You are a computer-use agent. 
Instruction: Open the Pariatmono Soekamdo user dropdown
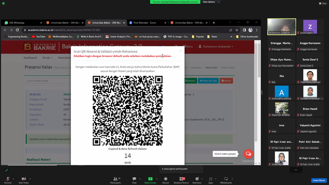216,47
